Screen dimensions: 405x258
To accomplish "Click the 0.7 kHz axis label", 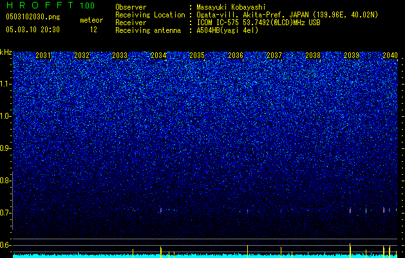I will [x=6, y=213].
